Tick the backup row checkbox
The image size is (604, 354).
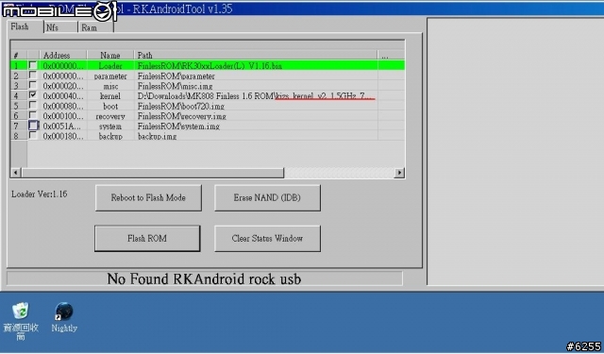point(33,136)
